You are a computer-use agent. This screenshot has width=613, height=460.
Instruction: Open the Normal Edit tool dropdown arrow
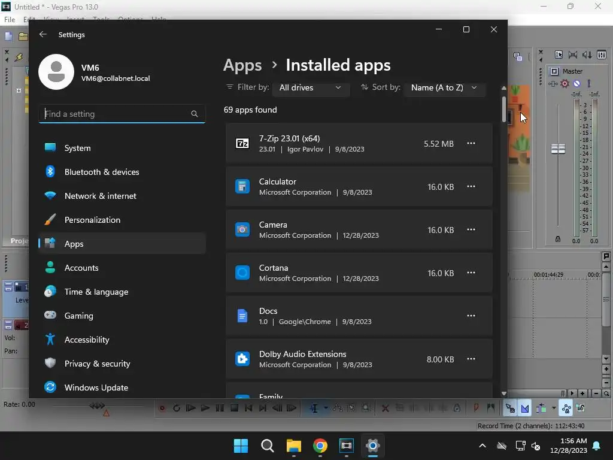pos(326,408)
